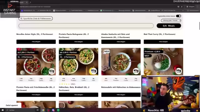Click the NEU! badge on the Reisnudeln image
Viewport: 200px width, 112px height.
tap(107, 51)
